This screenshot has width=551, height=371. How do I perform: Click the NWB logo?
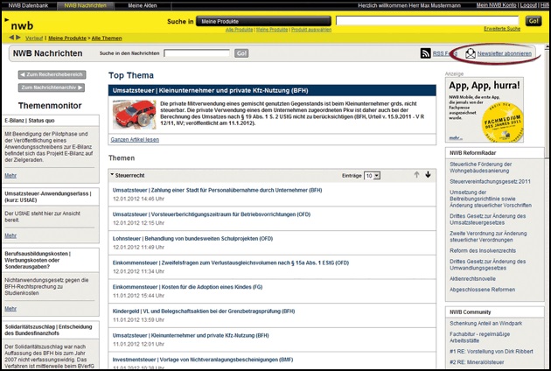(x=24, y=26)
